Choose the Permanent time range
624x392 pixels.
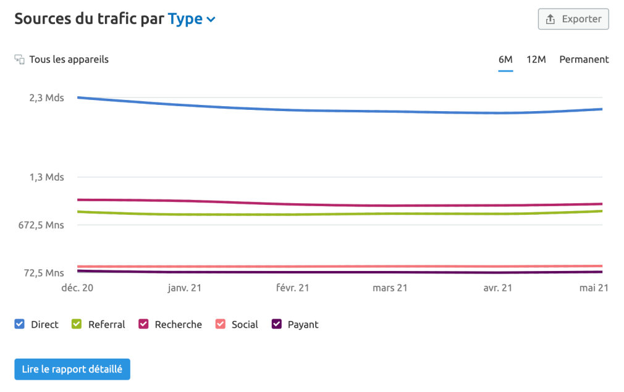(x=584, y=60)
